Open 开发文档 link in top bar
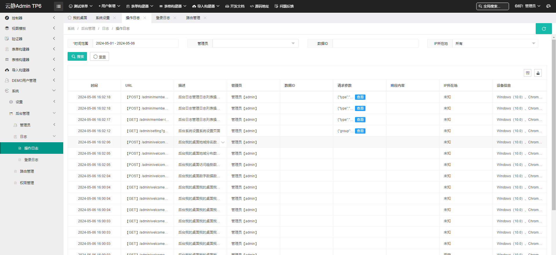Viewport: 556px width, 255px height. (235, 6)
